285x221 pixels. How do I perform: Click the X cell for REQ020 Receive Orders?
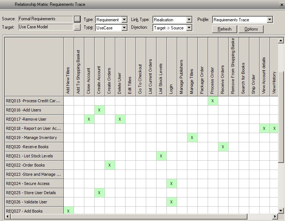[223, 147]
